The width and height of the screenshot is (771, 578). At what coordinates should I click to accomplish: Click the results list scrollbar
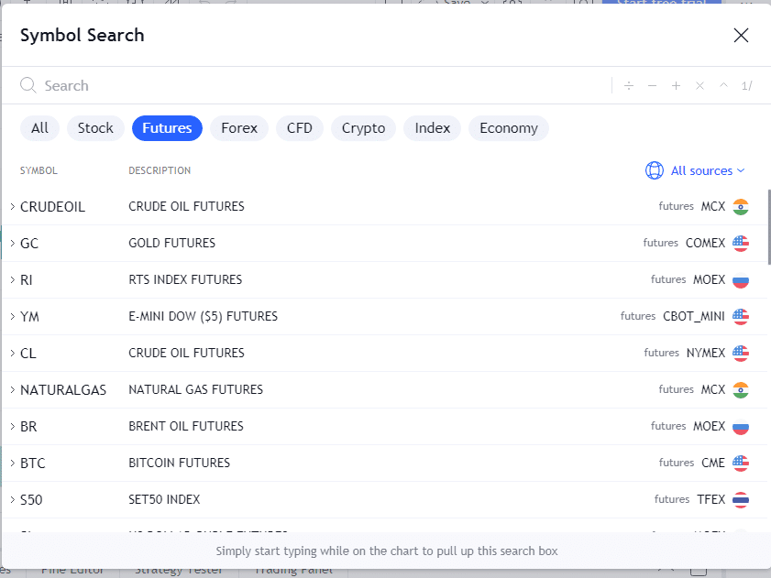(768, 227)
